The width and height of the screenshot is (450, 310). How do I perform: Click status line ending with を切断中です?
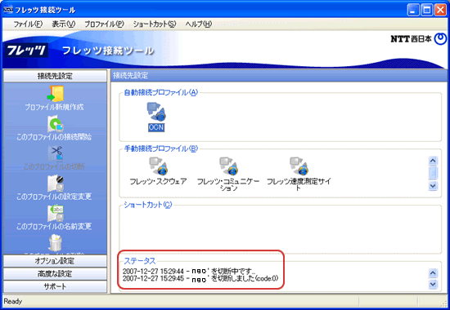[x=189, y=271]
